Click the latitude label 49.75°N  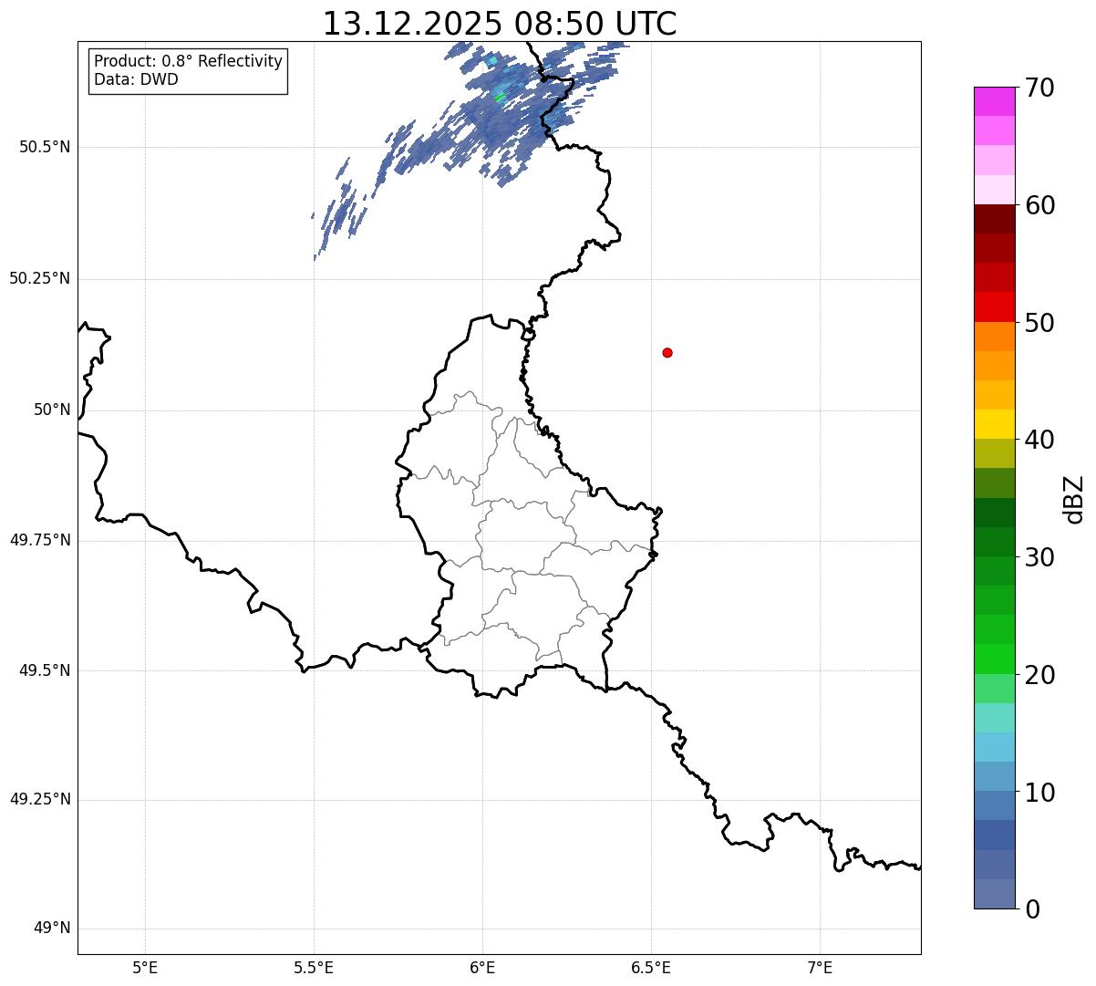(x=40, y=540)
